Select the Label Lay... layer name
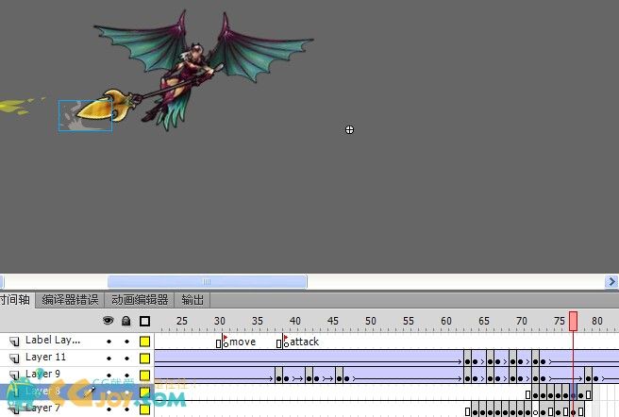The height and width of the screenshot is (417, 619). click(53, 340)
